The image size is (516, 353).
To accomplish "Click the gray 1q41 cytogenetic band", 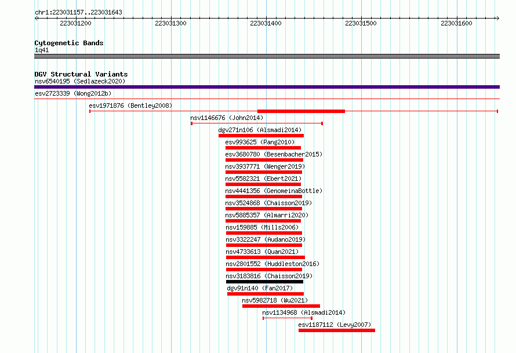I will (x=267, y=56).
